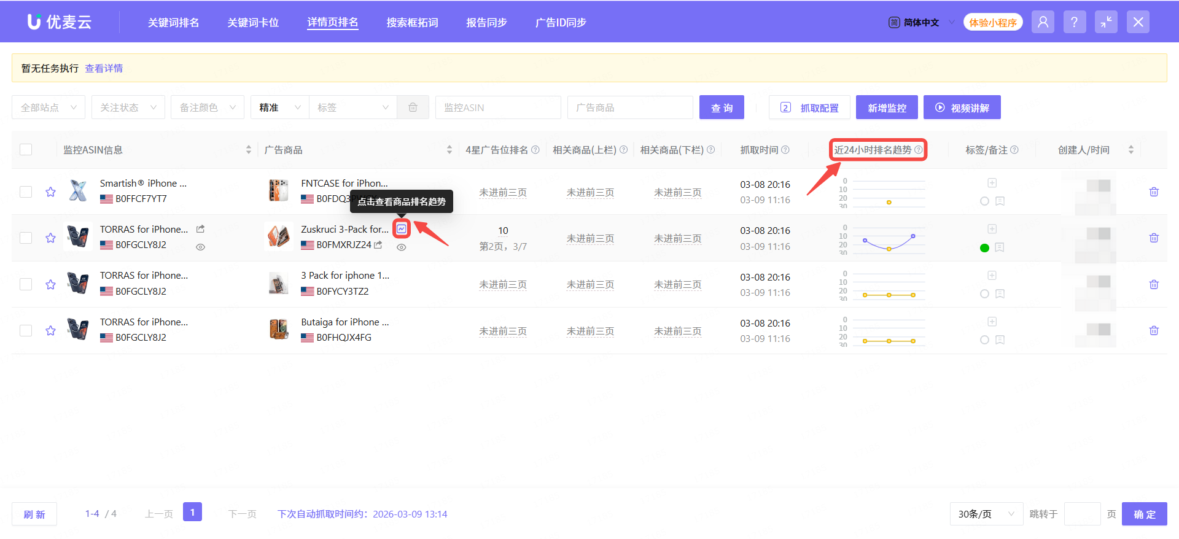Focus the 监控ASIN search input field

click(x=497, y=107)
